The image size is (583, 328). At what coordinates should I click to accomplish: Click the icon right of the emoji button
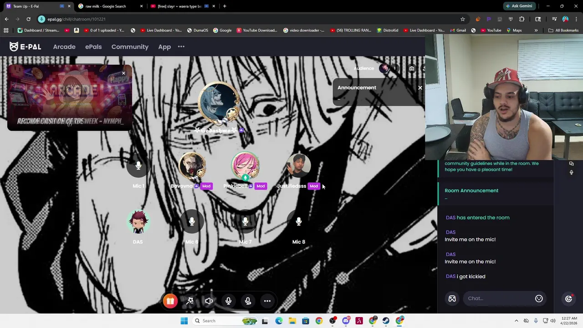click(x=568, y=298)
